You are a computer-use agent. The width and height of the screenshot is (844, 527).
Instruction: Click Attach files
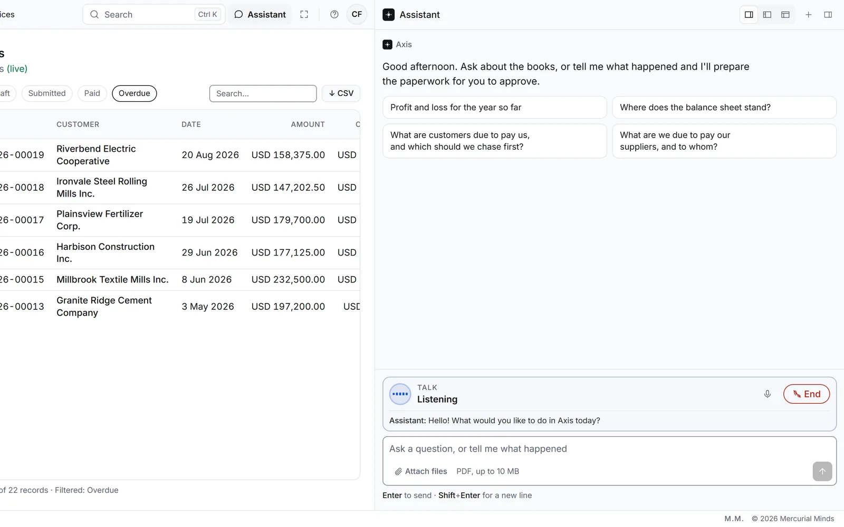pos(421,472)
